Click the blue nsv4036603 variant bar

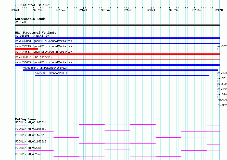117,65
